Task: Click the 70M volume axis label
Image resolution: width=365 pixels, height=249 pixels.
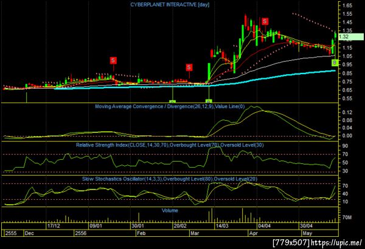Action: (347, 217)
